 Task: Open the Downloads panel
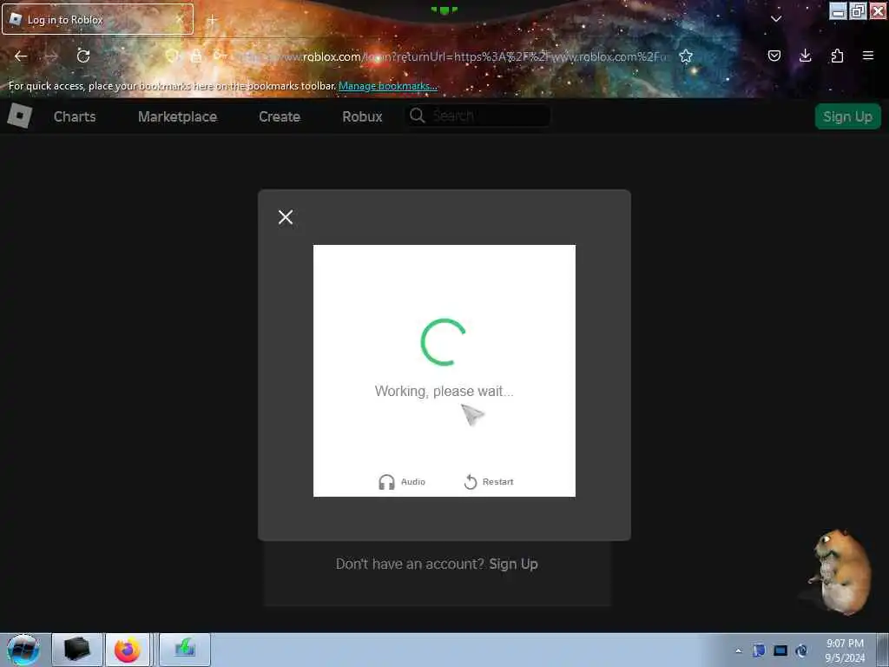[x=805, y=56]
